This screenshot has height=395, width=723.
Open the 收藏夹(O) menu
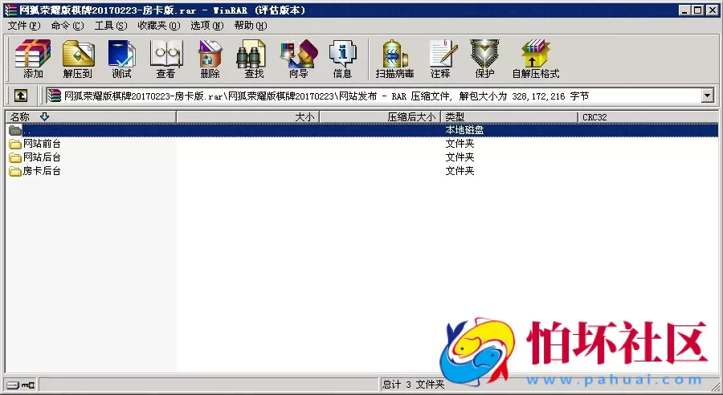[158, 26]
